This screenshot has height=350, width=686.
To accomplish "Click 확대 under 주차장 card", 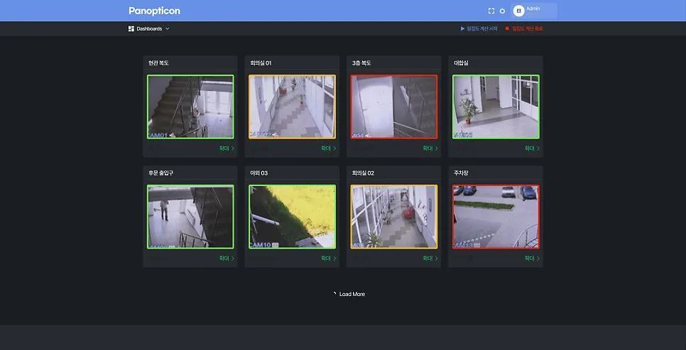I will 532,258.
